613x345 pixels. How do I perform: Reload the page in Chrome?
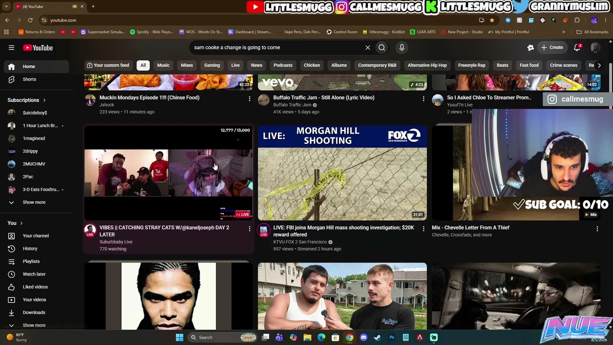click(x=30, y=20)
